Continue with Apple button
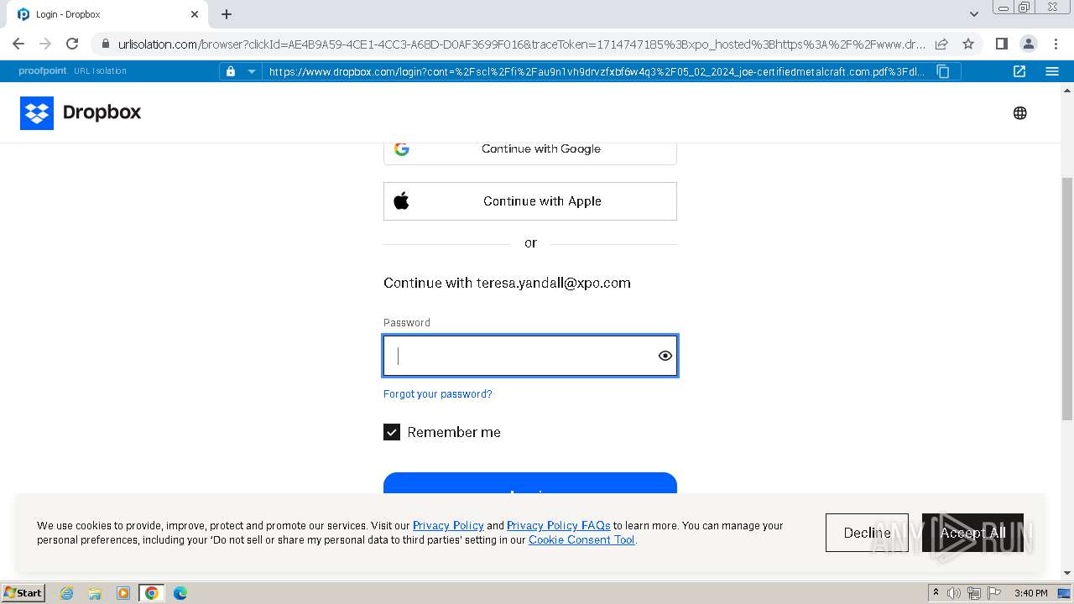The width and height of the screenshot is (1074, 604). point(530,201)
